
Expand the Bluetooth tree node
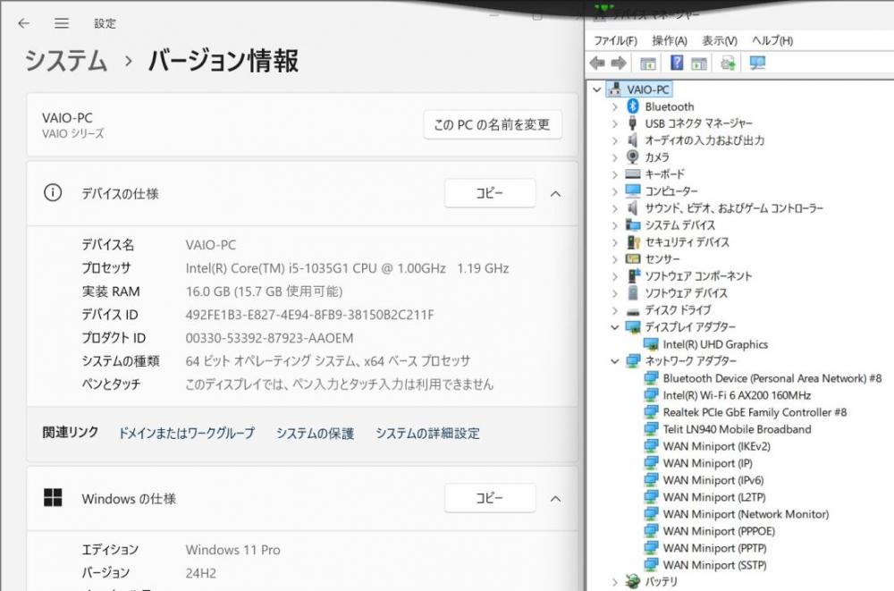pyautogui.click(x=615, y=106)
